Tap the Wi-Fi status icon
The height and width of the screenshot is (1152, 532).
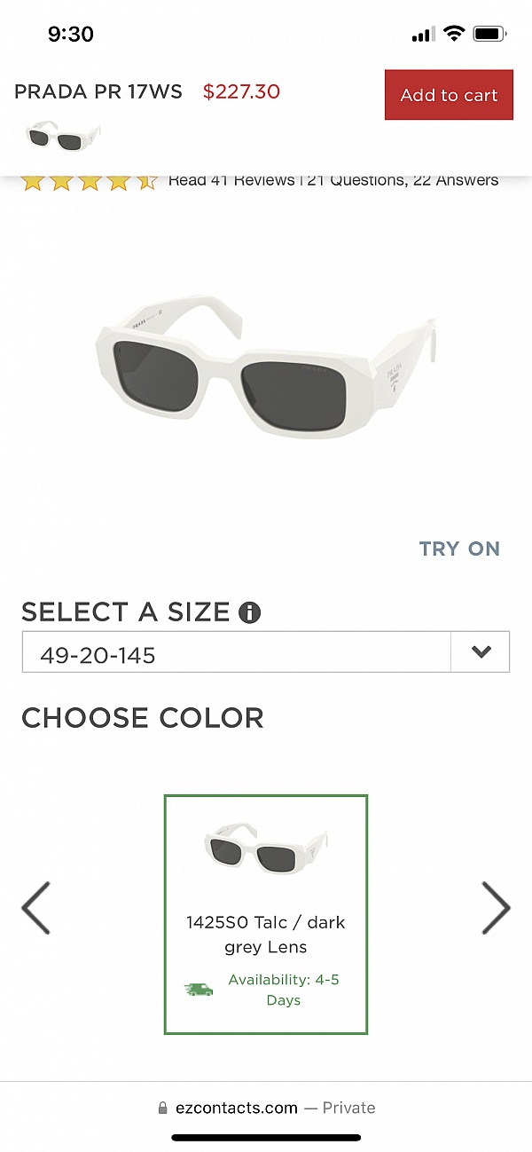point(454,34)
